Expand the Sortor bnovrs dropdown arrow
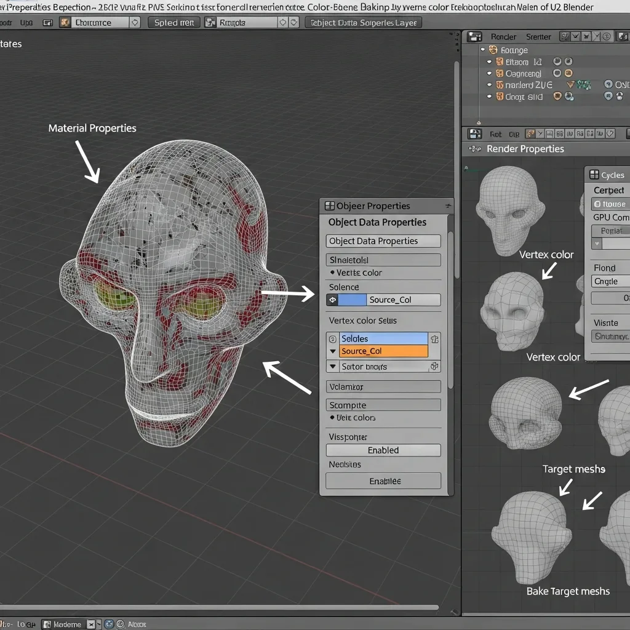630x630 pixels. pyautogui.click(x=332, y=366)
